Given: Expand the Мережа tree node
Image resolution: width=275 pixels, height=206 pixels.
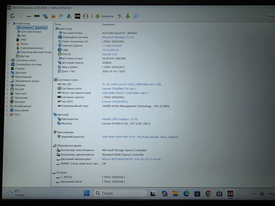Looking at the screenshot, I should tap(7, 85).
